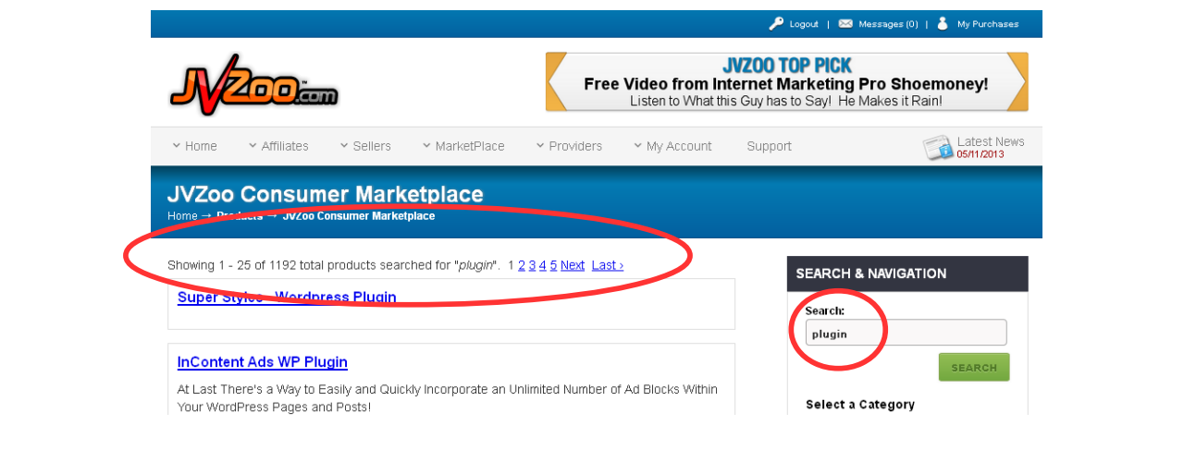Click the right arrow on the Top Pick banner
The image size is (1184, 462).
(1017, 81)
